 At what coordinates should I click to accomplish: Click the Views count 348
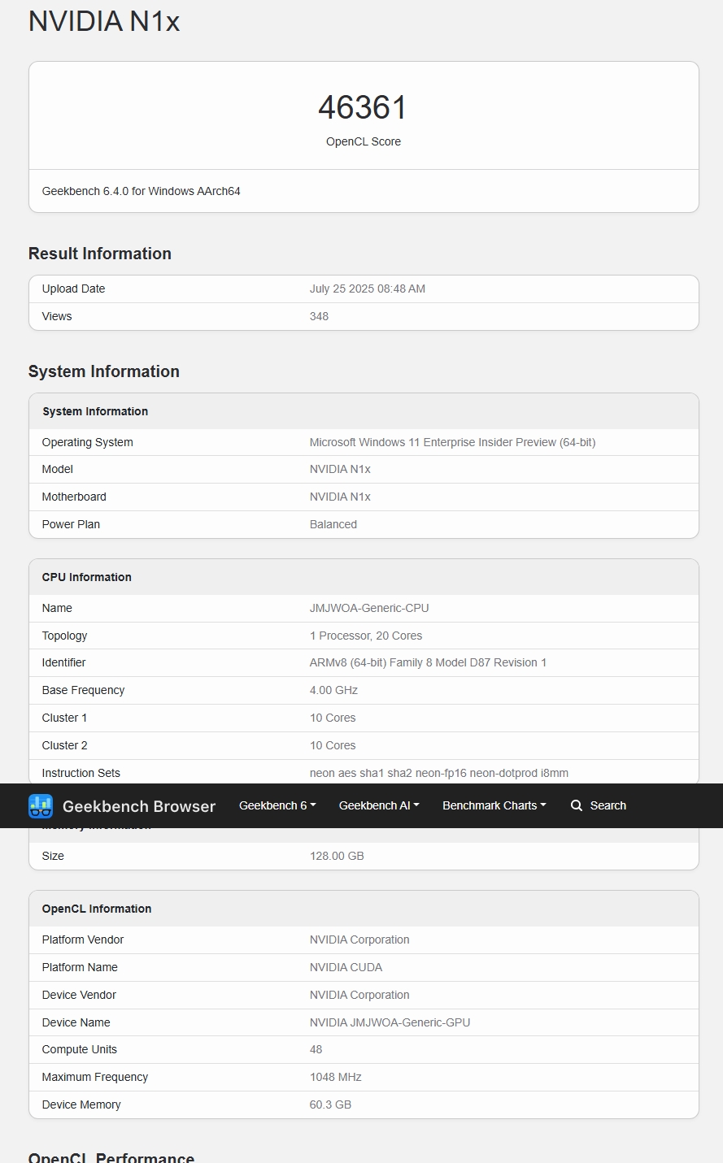click(319, 316)
